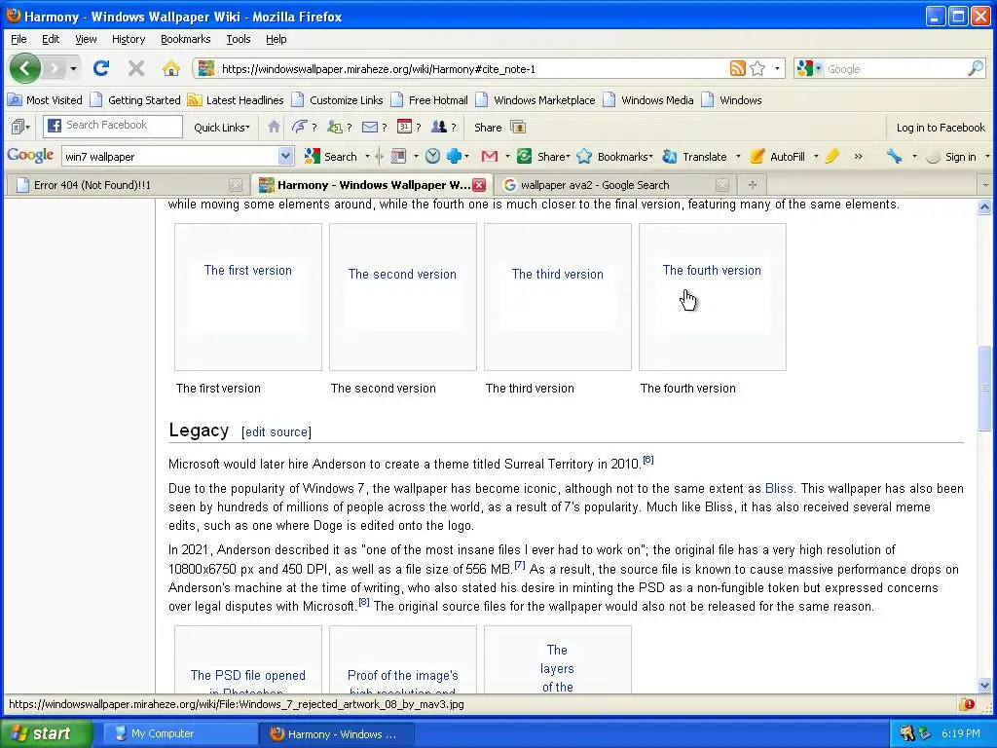Open the list all tabs dropdown

click(985, 185)
